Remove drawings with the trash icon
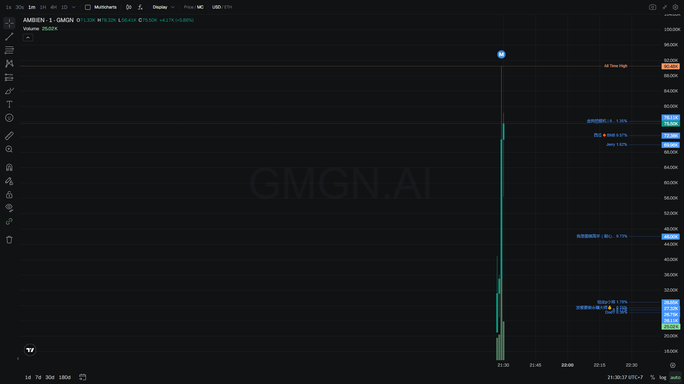The image size is (684, 384). [9, 240]
